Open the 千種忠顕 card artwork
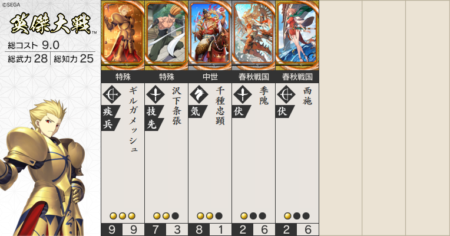This screenshot has height=236, width=450. point(210,35)
